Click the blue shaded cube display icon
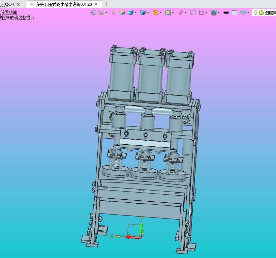Viewport: 276px width, 258px height. [x=130, y=13]
